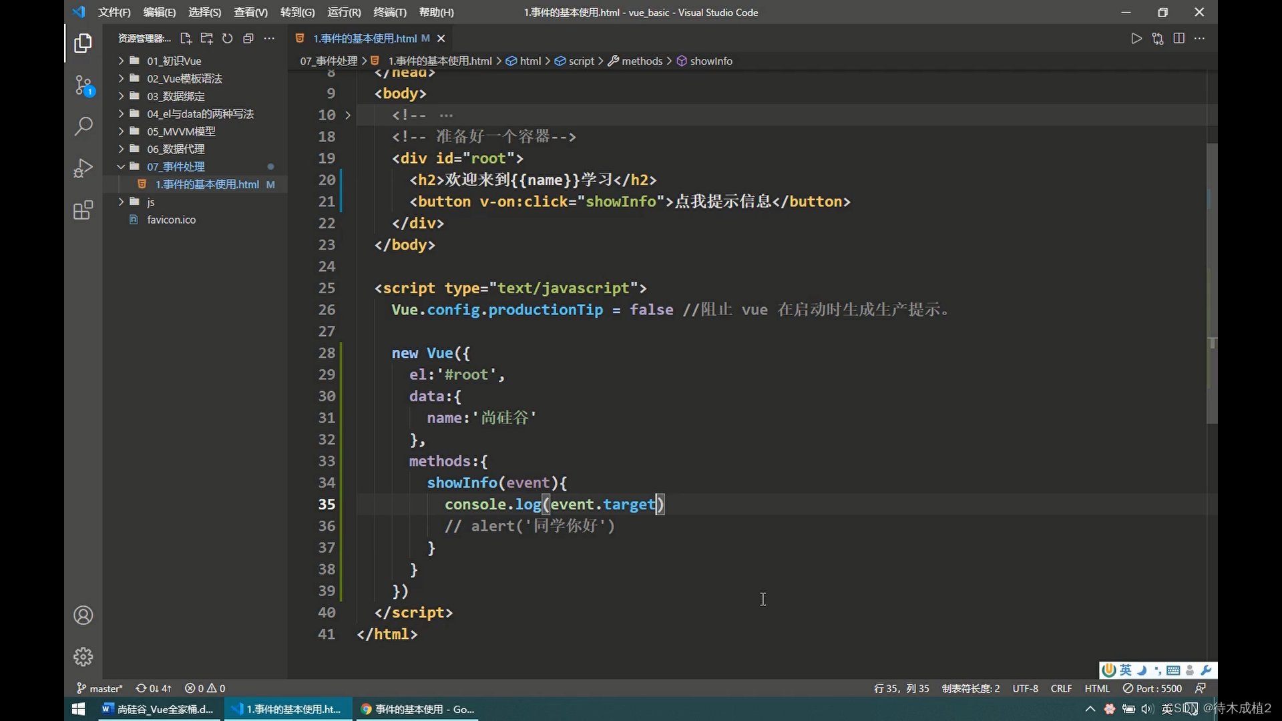Image resolution: width=1282 pixels, height=721 pixels.
Task: Click 行 35, 列 35 cursor position
Action: pos(901,688)
